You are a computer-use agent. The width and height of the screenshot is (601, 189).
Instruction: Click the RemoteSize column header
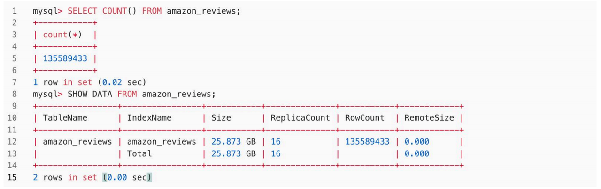429,118
